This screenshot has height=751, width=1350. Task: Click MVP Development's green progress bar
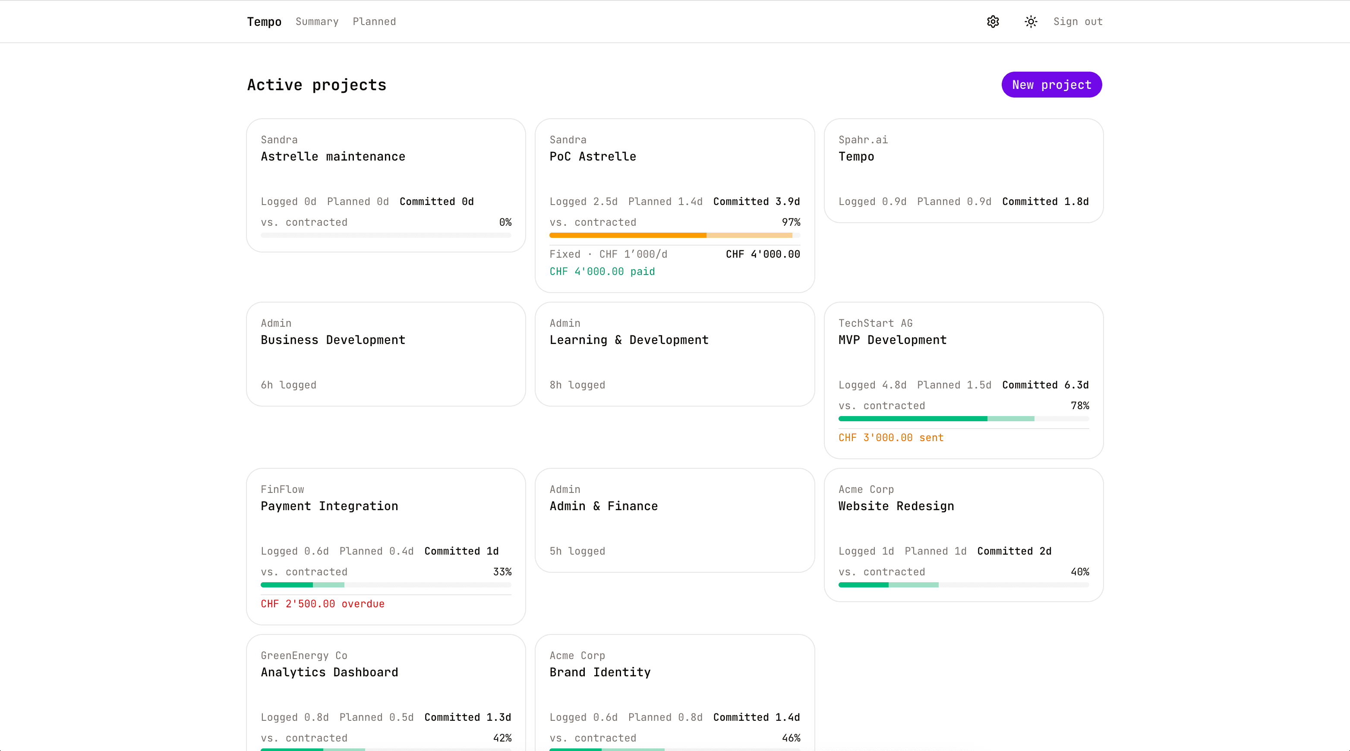(963, 419)
